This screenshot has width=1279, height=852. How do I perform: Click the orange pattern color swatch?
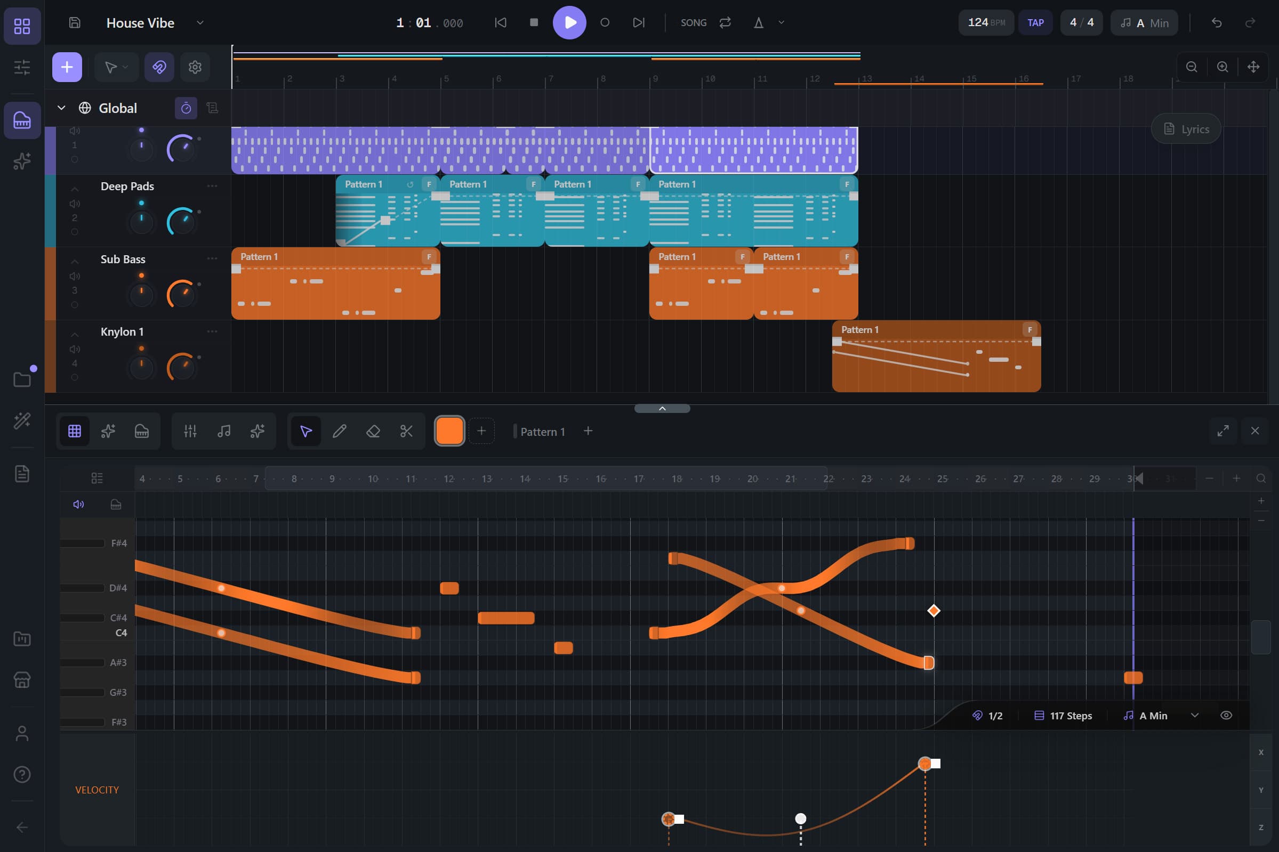coord(449,431)
